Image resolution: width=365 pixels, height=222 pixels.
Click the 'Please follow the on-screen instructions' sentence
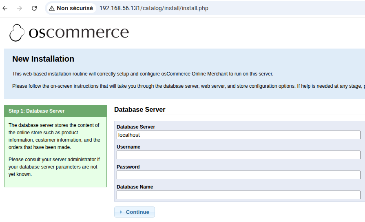click(188, 86)
